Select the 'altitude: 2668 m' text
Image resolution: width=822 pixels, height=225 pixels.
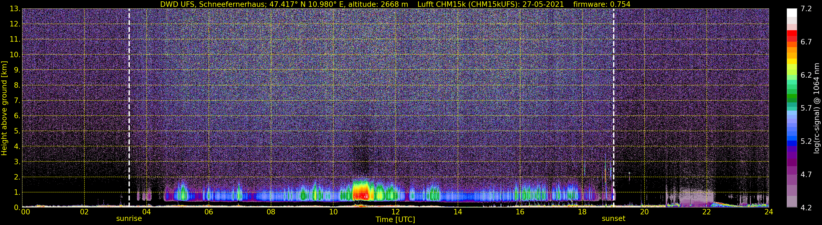(378, 4)
